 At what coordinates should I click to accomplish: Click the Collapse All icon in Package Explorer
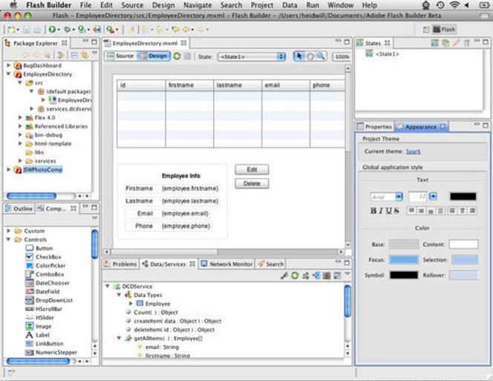point(74,56)
